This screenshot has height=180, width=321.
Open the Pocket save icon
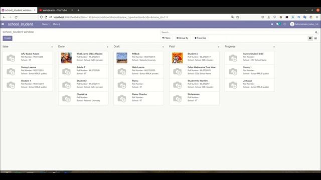[x=263, y=17]
